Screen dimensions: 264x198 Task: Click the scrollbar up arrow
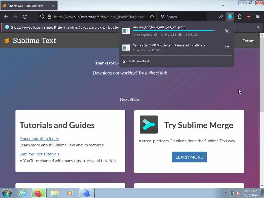(x=262, y=35)
